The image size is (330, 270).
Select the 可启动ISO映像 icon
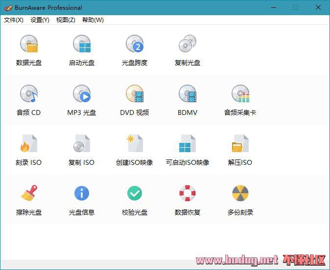pyautogui.click(x=188, y=143)
